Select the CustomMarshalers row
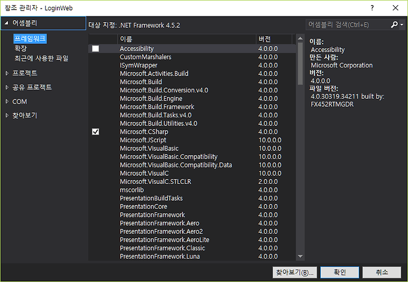Screen dimensions: 408x282 coord(192,57)
